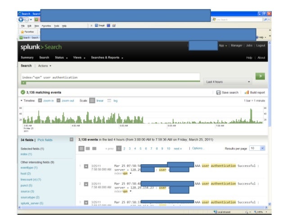This screenshot has width=287, height=215.
Task: Open the Last 4 hours time range dropdown
Action: point(228,82)
